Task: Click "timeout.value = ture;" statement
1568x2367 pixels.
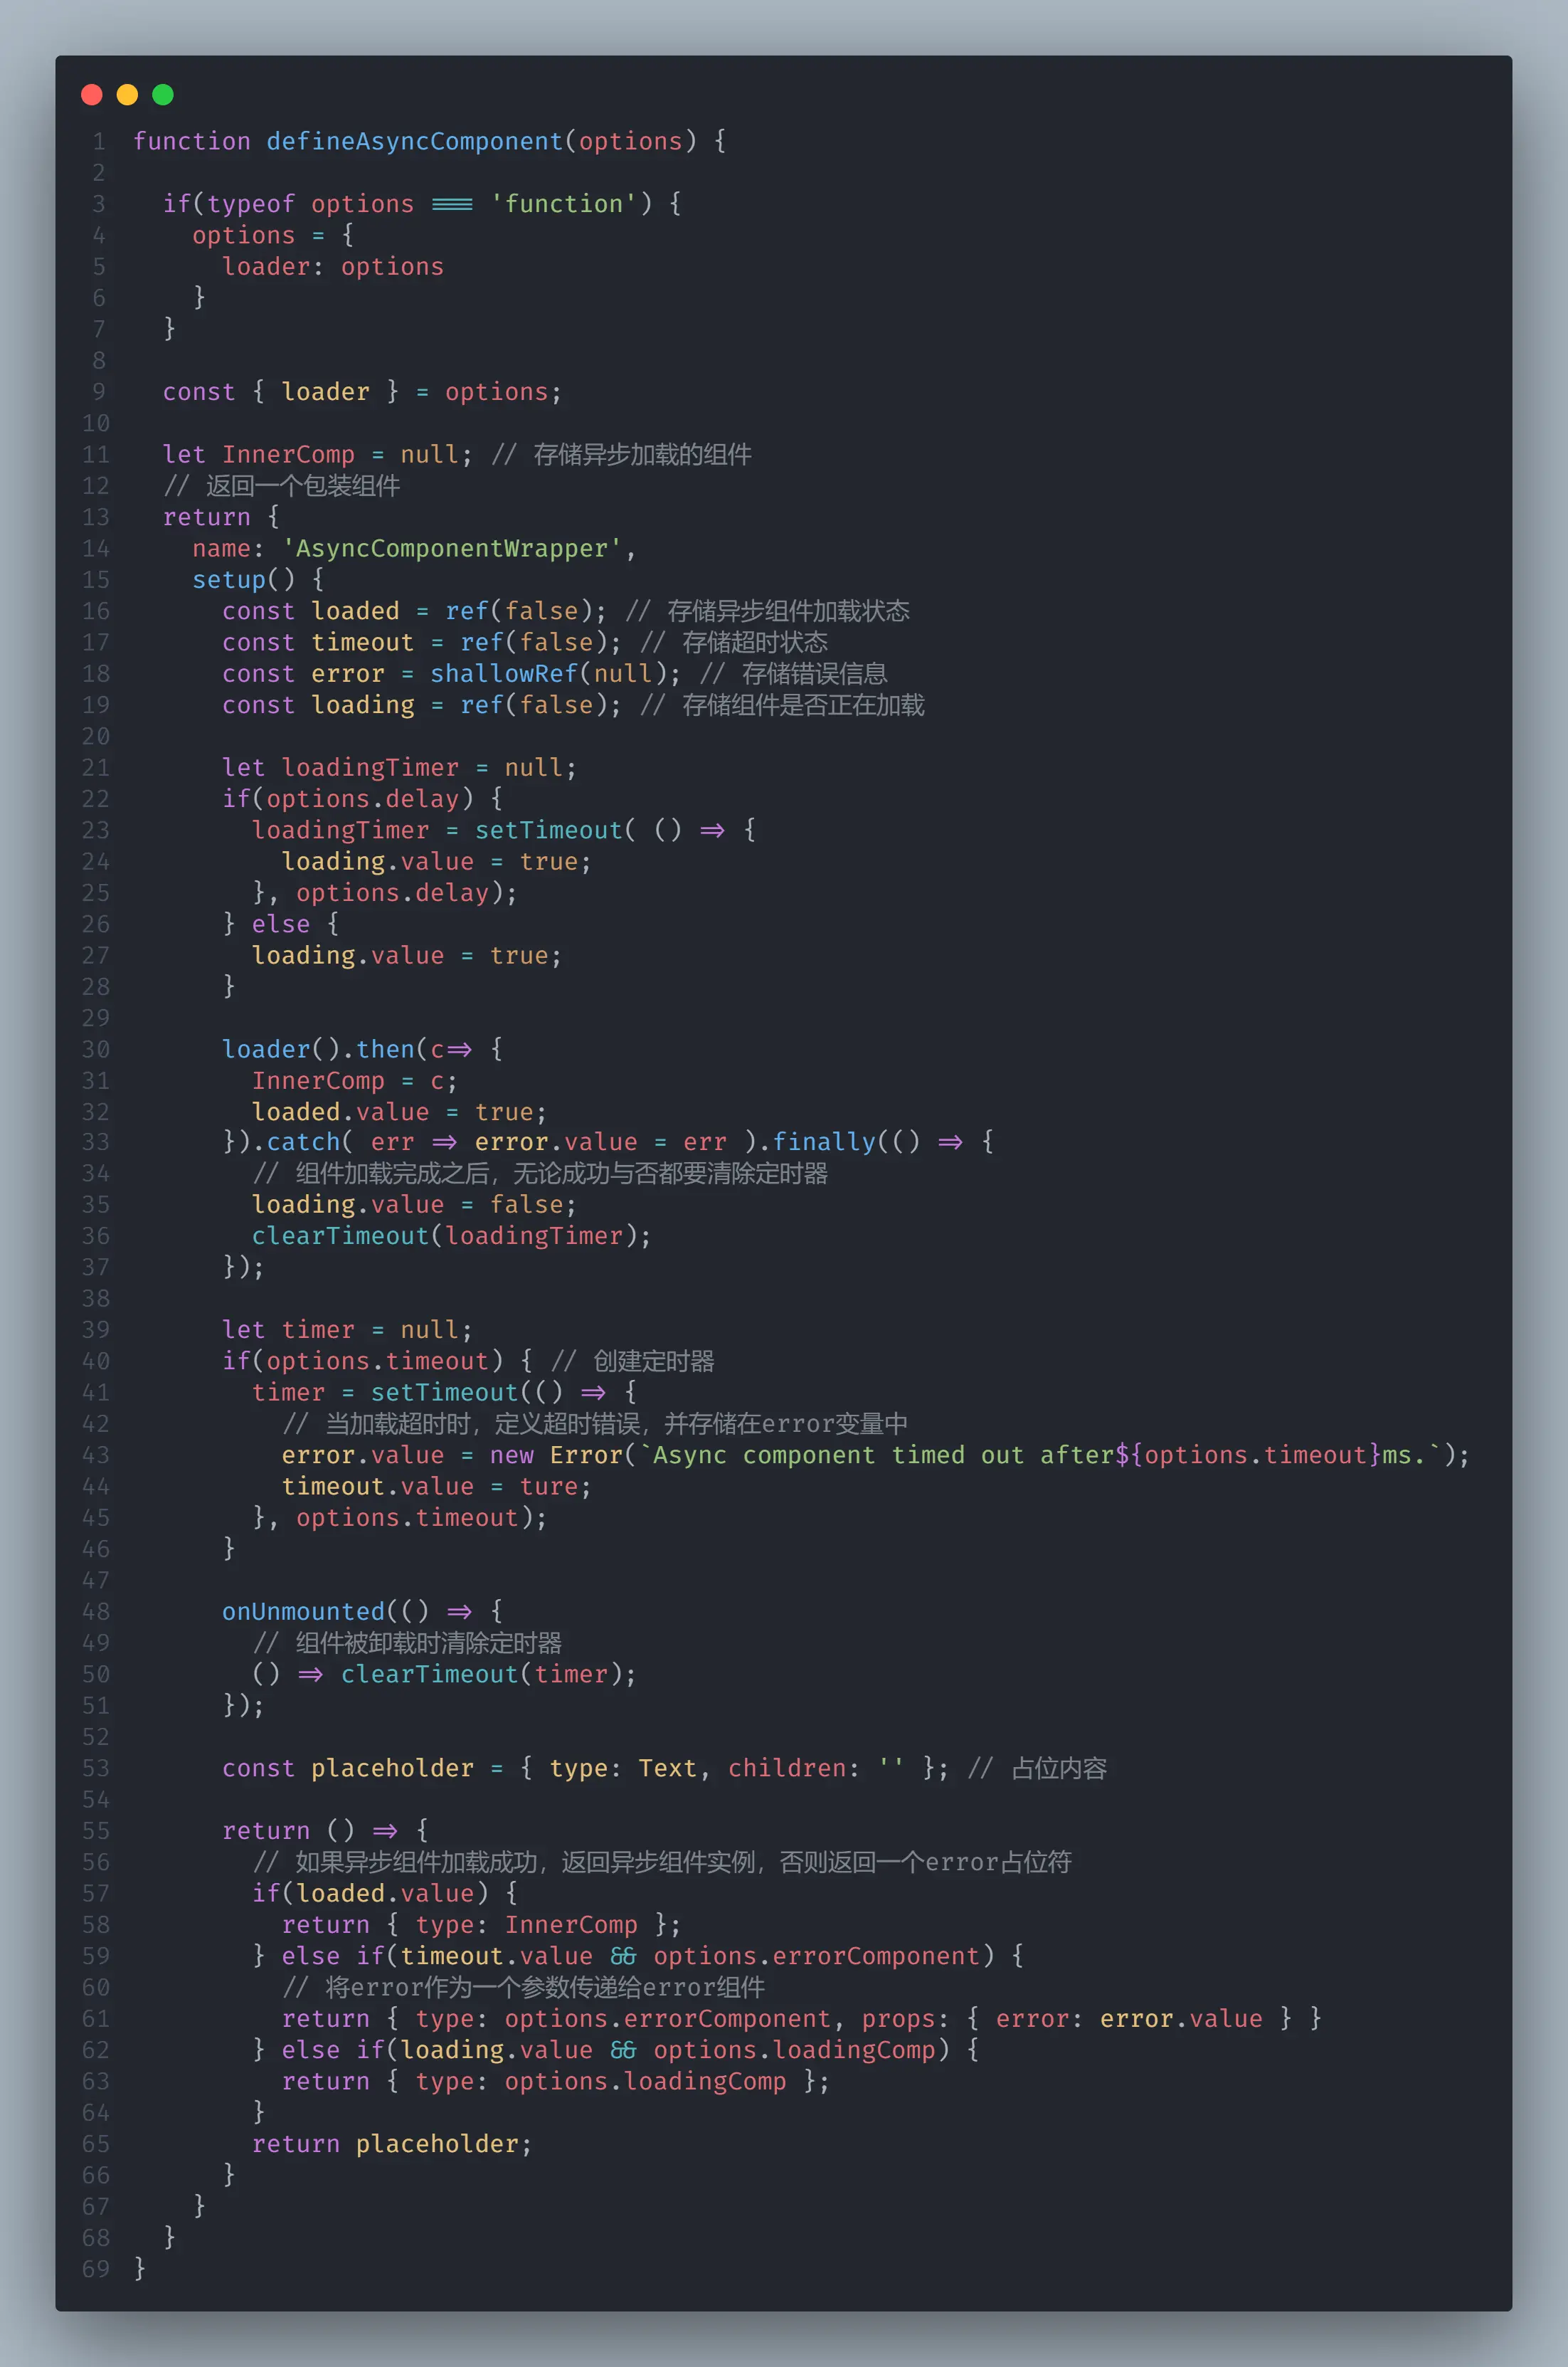Action: pos(436,1486)
